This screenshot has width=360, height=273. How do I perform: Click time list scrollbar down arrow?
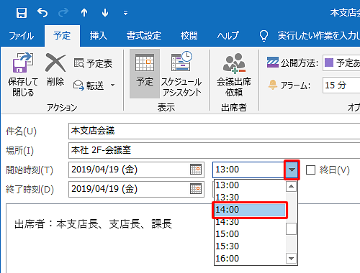point(291,259)
